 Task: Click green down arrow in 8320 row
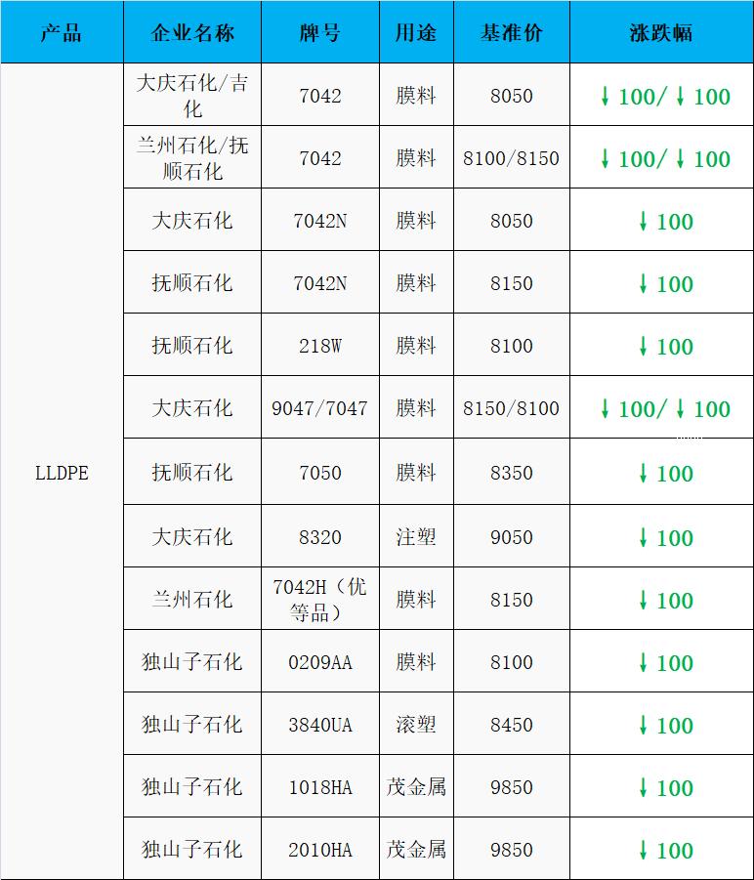pos(643,537)
